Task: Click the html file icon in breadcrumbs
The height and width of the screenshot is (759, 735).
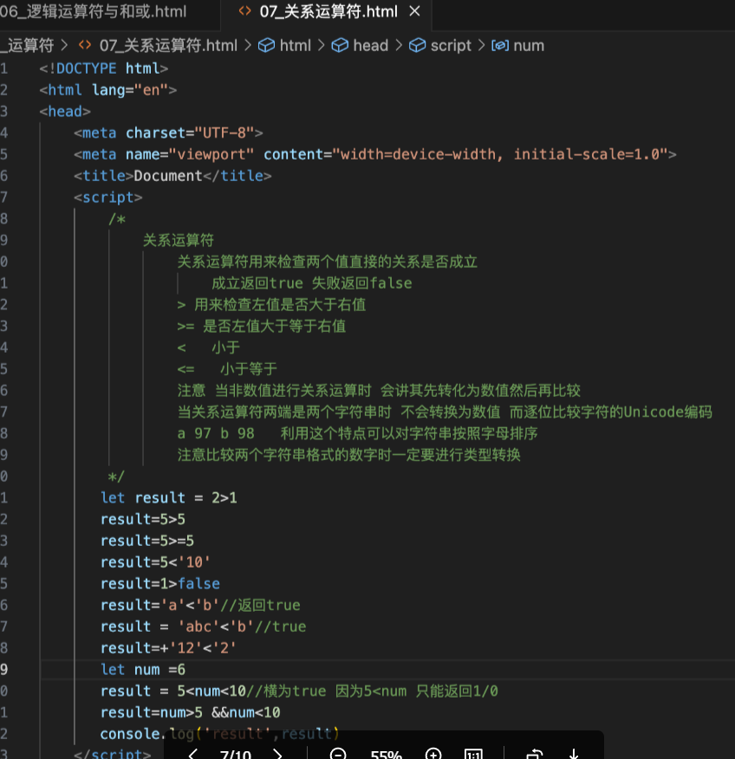Action: click(85, 45)
